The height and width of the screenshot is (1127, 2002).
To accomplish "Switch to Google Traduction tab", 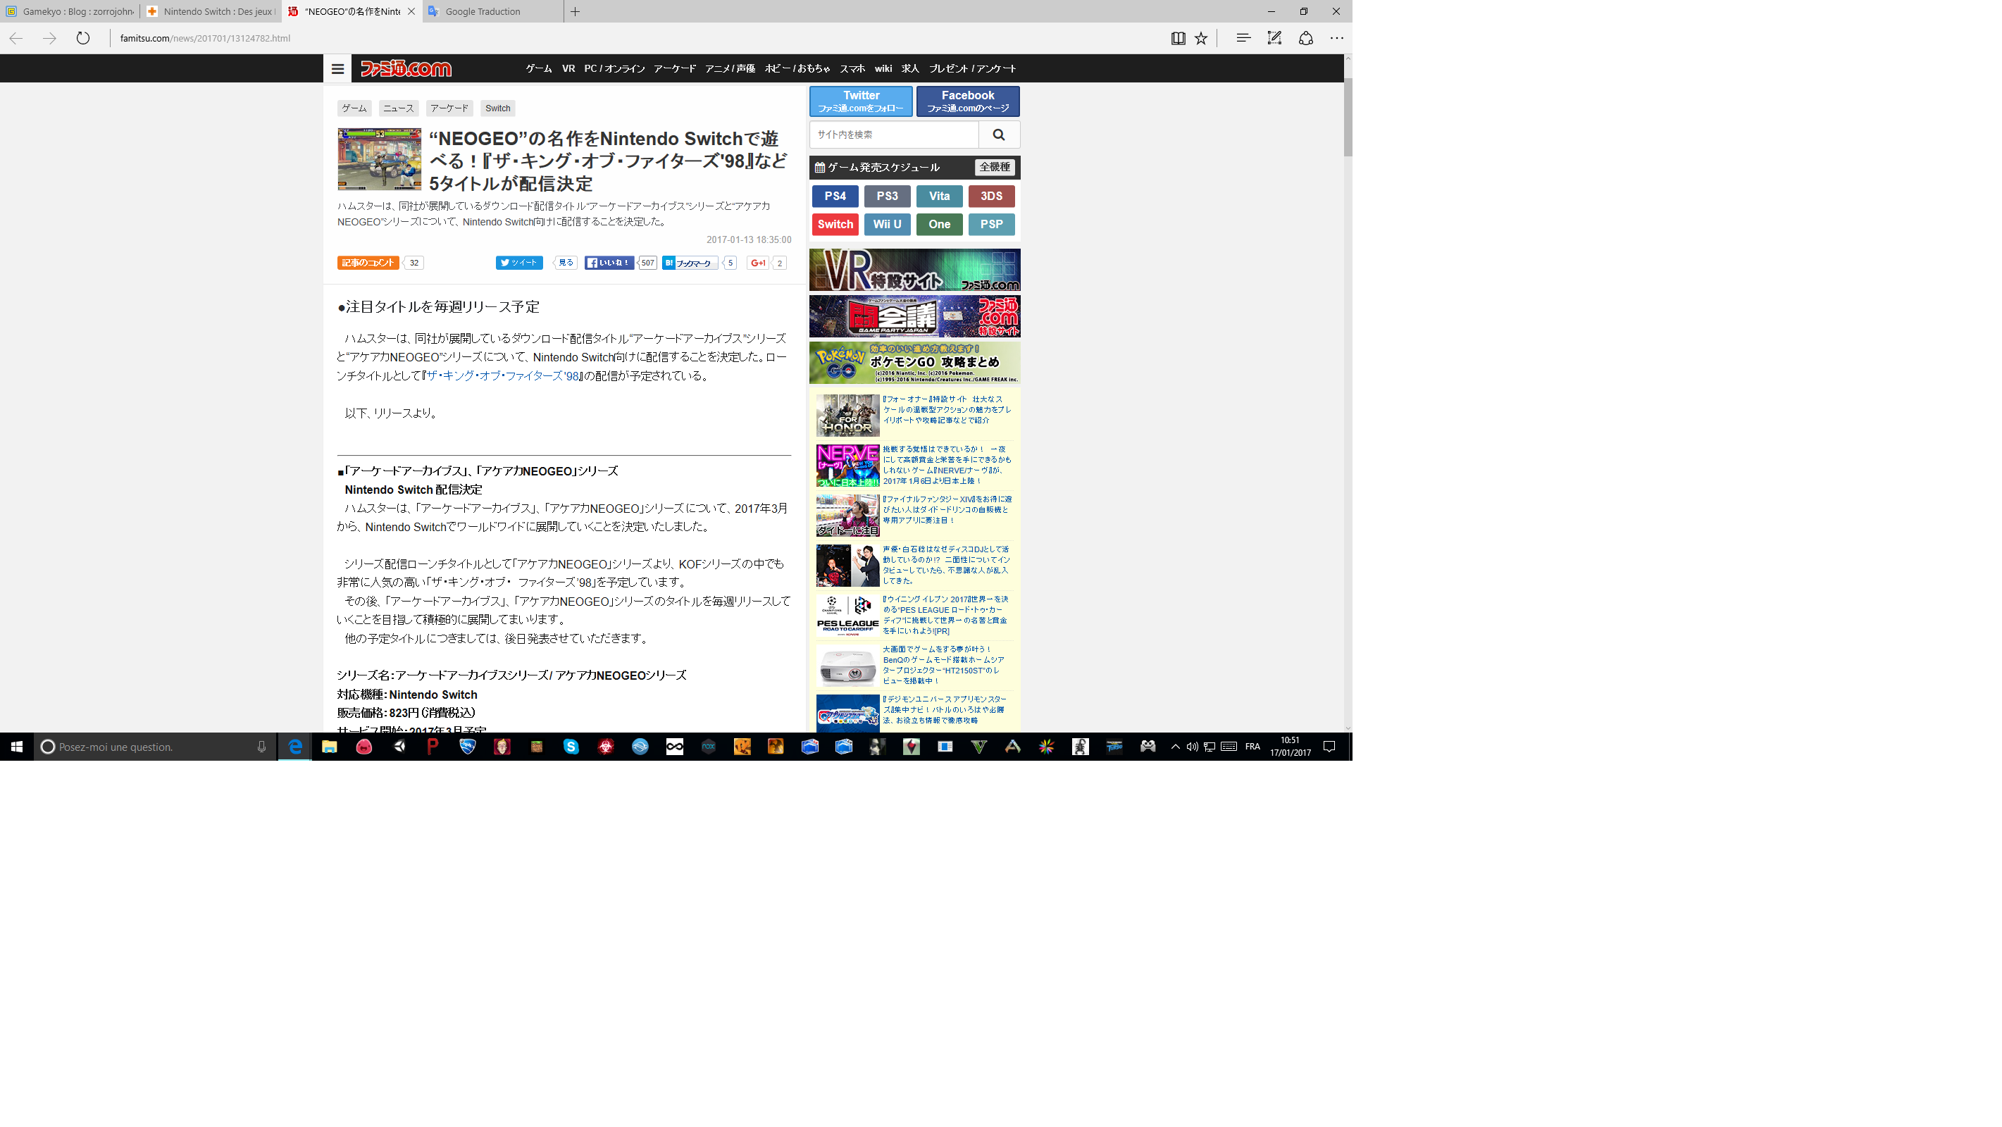I will [492, 12].
